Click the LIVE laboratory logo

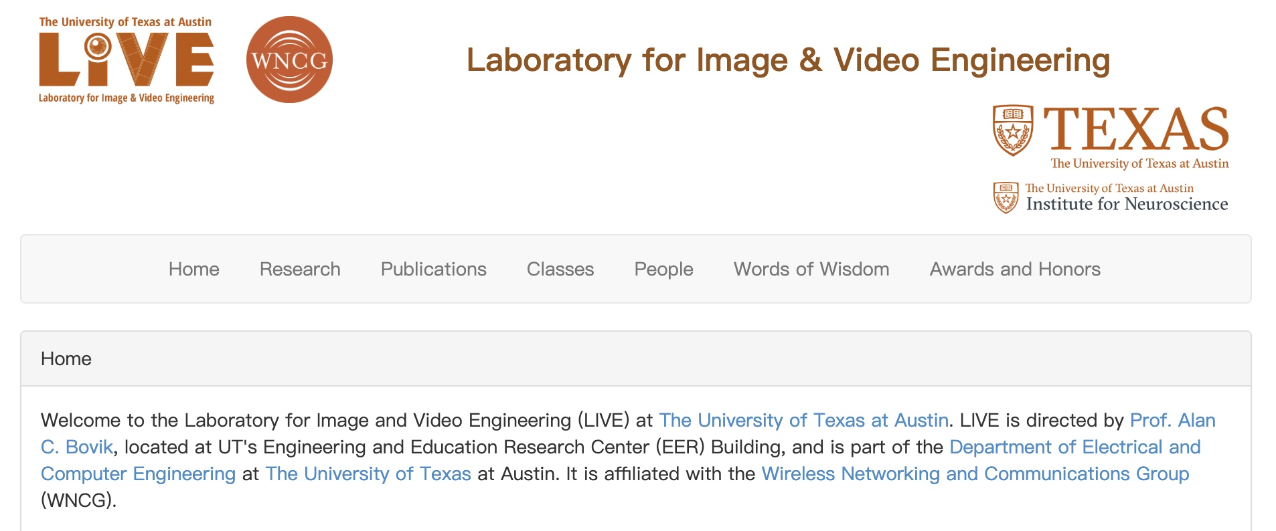tap(127, 60)
